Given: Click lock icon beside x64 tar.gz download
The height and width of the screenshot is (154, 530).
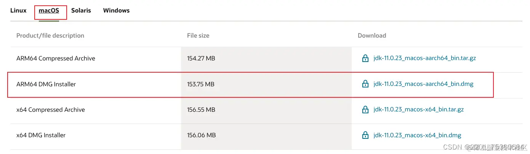Looking at the screenshot, I should click(x=365, y=110).
